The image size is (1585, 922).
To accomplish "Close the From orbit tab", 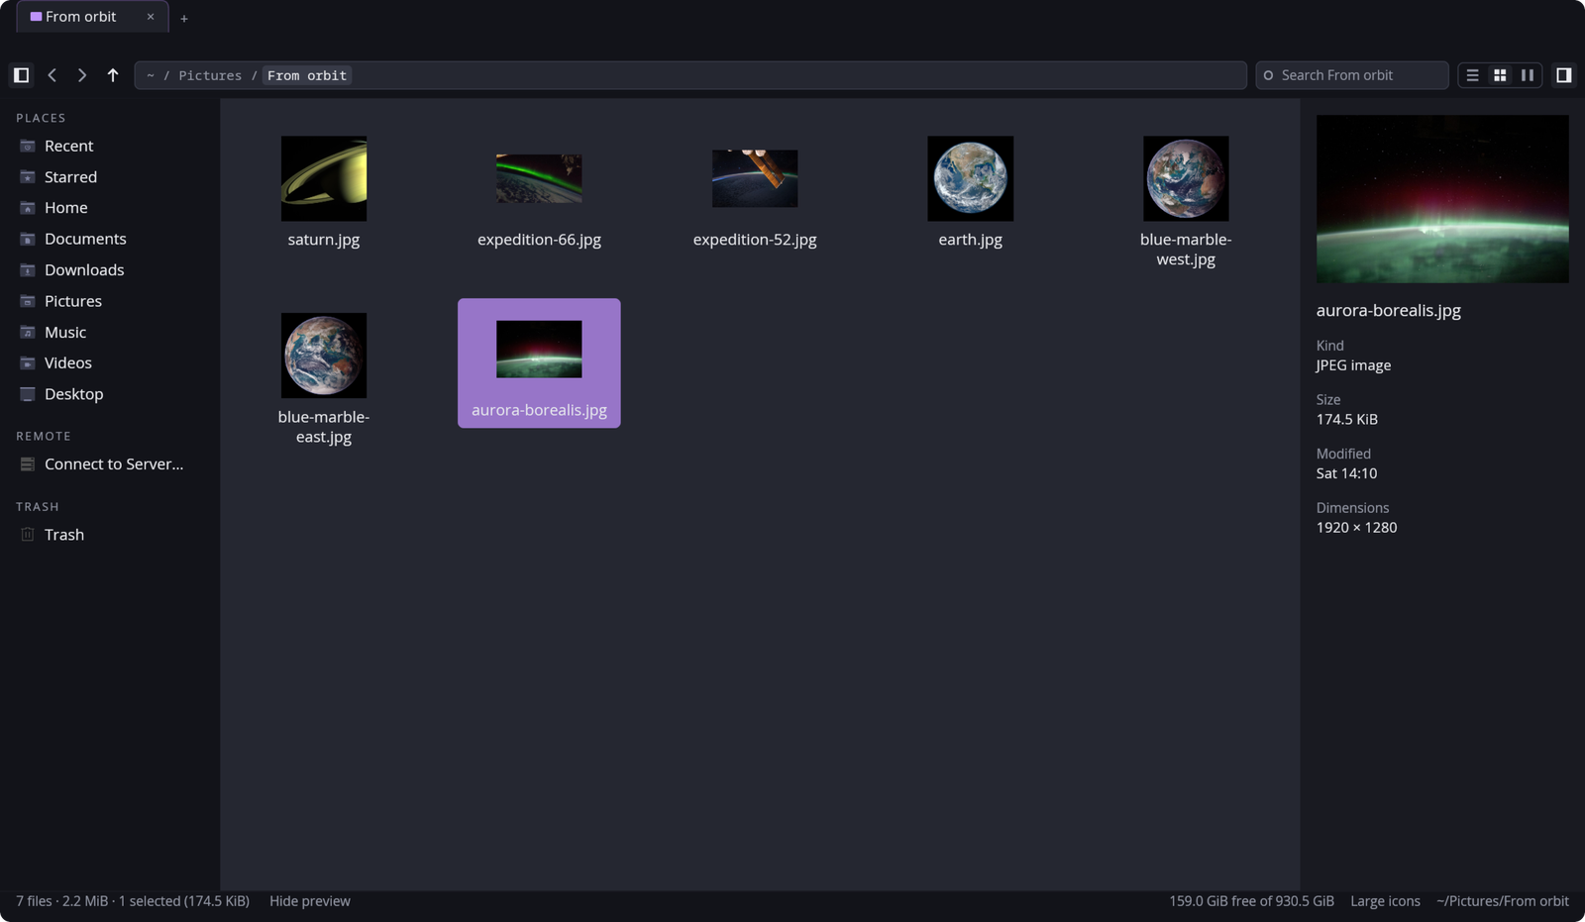I will pos(151,17).
